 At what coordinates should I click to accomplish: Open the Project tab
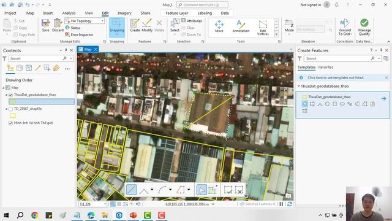pyautogui.click(x=10, y=13)
